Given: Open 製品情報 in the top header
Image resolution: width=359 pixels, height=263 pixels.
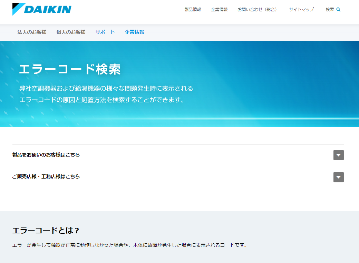Looking at the screenshot, I should pos(193,10).
